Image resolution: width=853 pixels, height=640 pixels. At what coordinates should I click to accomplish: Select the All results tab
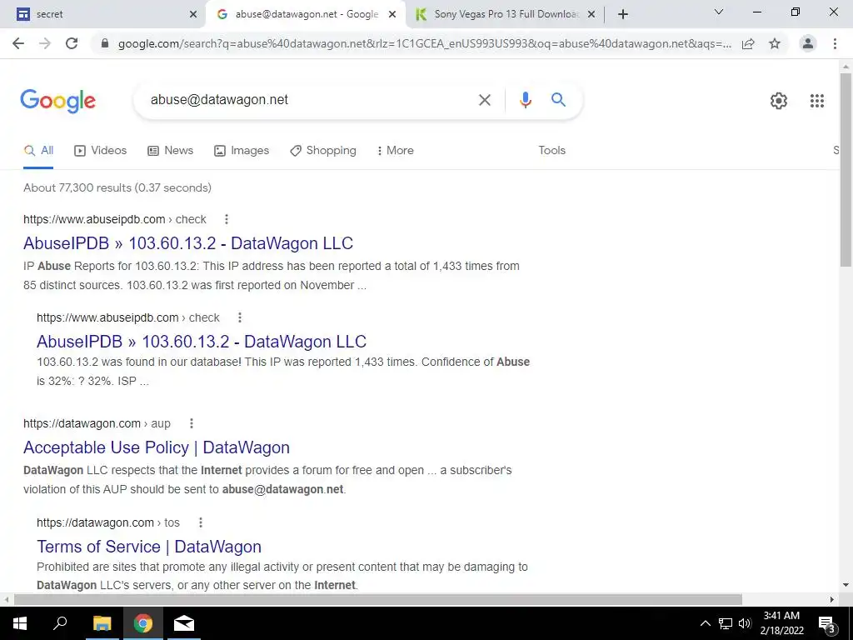(38, 151)
